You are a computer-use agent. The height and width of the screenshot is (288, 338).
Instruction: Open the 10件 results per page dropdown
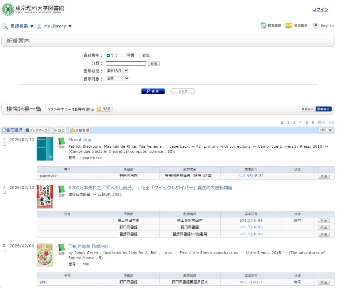pyautogui.click(x=325, y=130)
